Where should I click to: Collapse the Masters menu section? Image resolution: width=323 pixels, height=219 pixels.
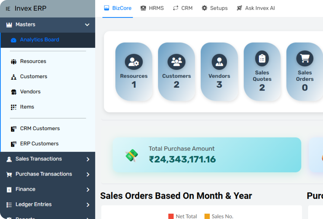pyautogui.click(x=87, y=25)
